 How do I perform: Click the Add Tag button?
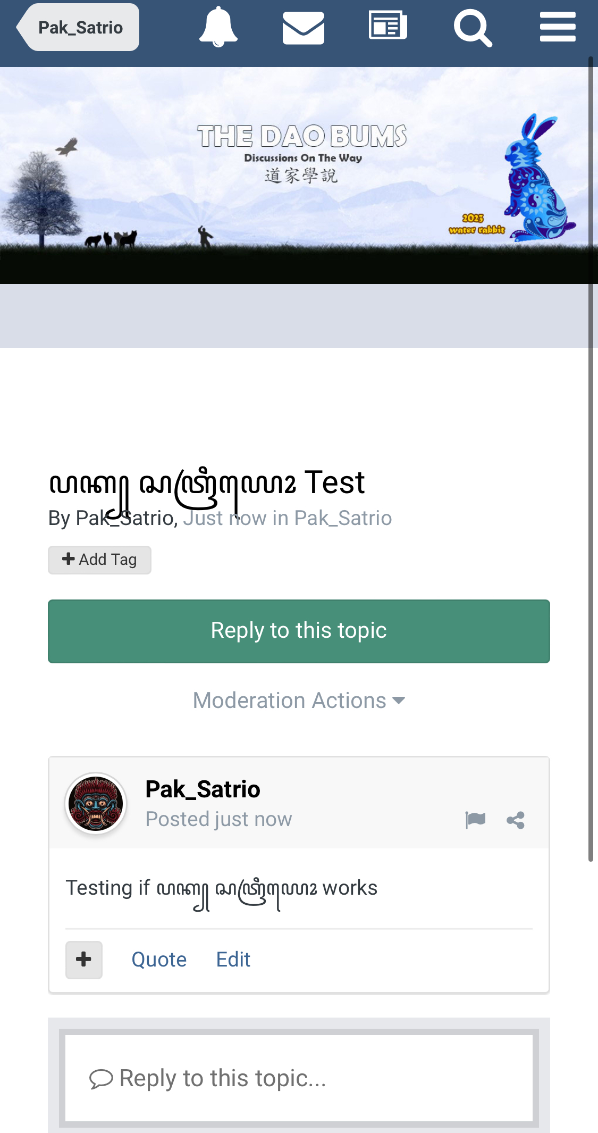(x=99, y=560)
